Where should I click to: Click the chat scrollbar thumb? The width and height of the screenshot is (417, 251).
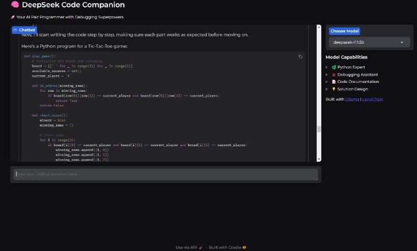tap(319, 129)
